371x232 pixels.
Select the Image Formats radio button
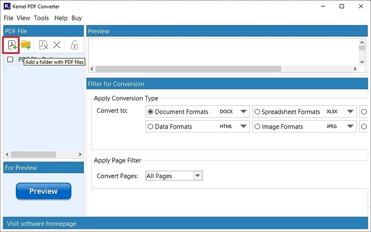[257, 127]
